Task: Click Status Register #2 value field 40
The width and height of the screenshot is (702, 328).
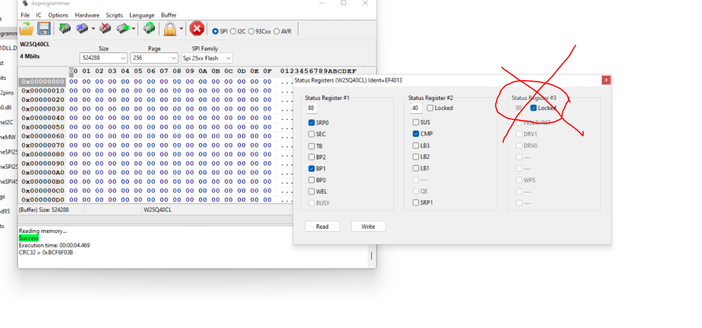Action: click(415, 108)
